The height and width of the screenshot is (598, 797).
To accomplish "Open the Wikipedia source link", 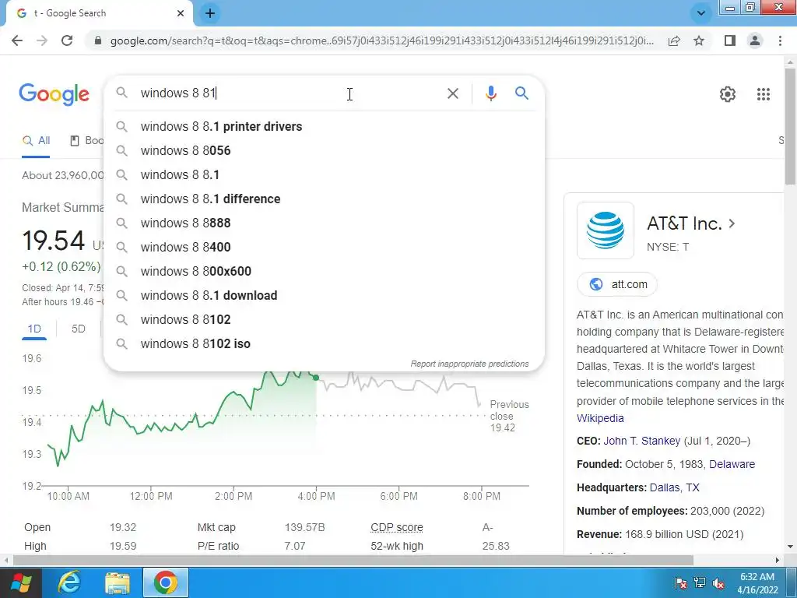I will (600, 418).
